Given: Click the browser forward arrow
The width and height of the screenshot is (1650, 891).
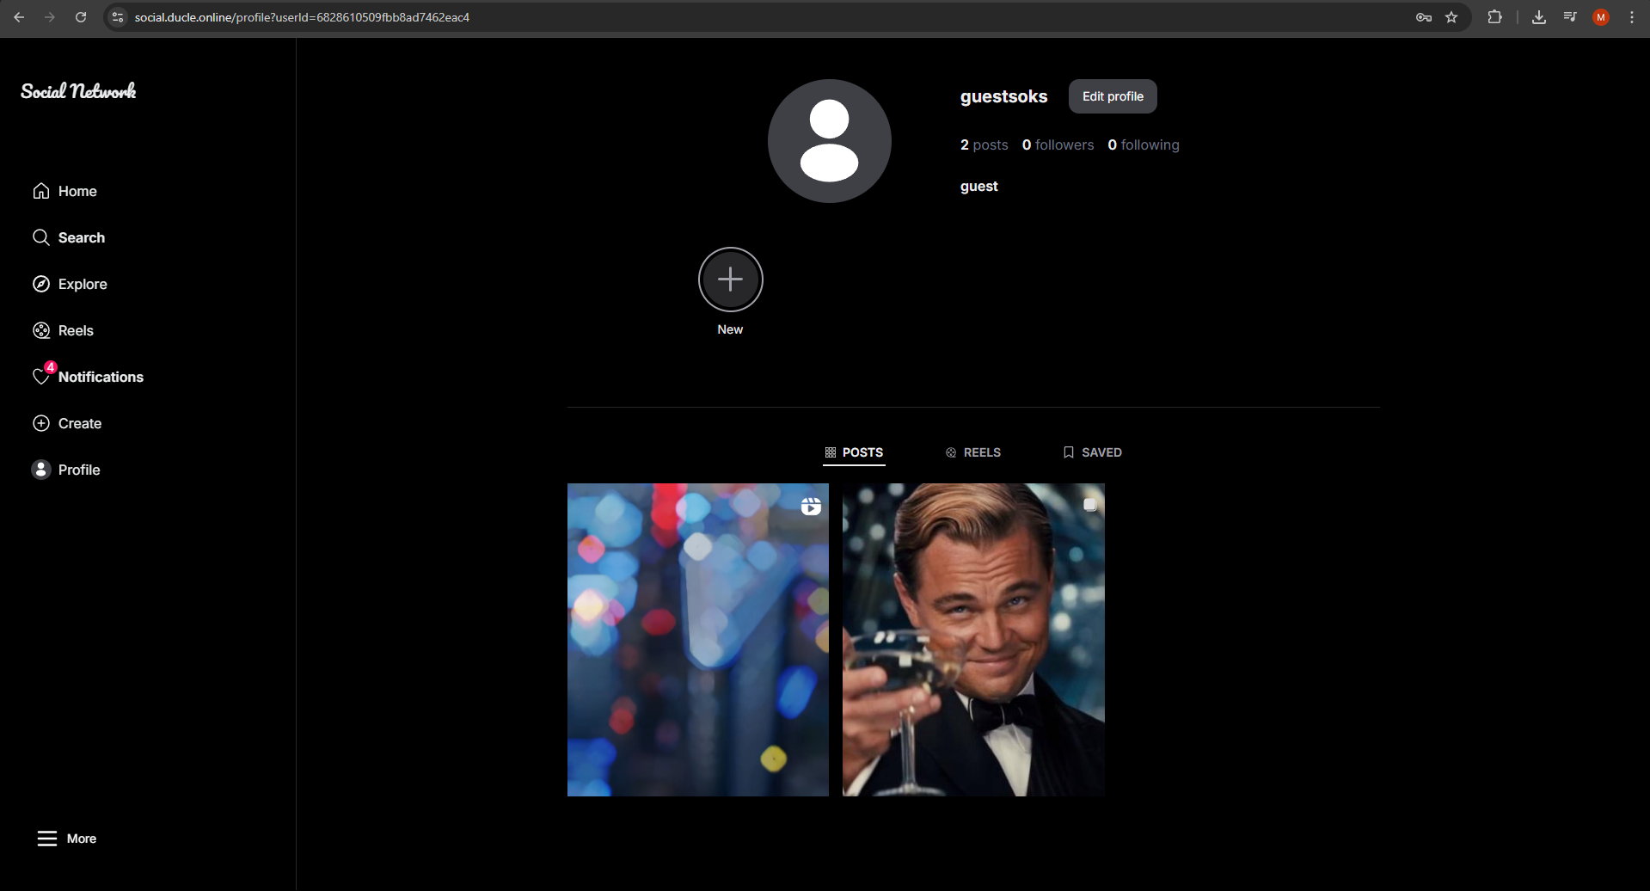Looking at the screenshot, I should [x=50, y=17].
